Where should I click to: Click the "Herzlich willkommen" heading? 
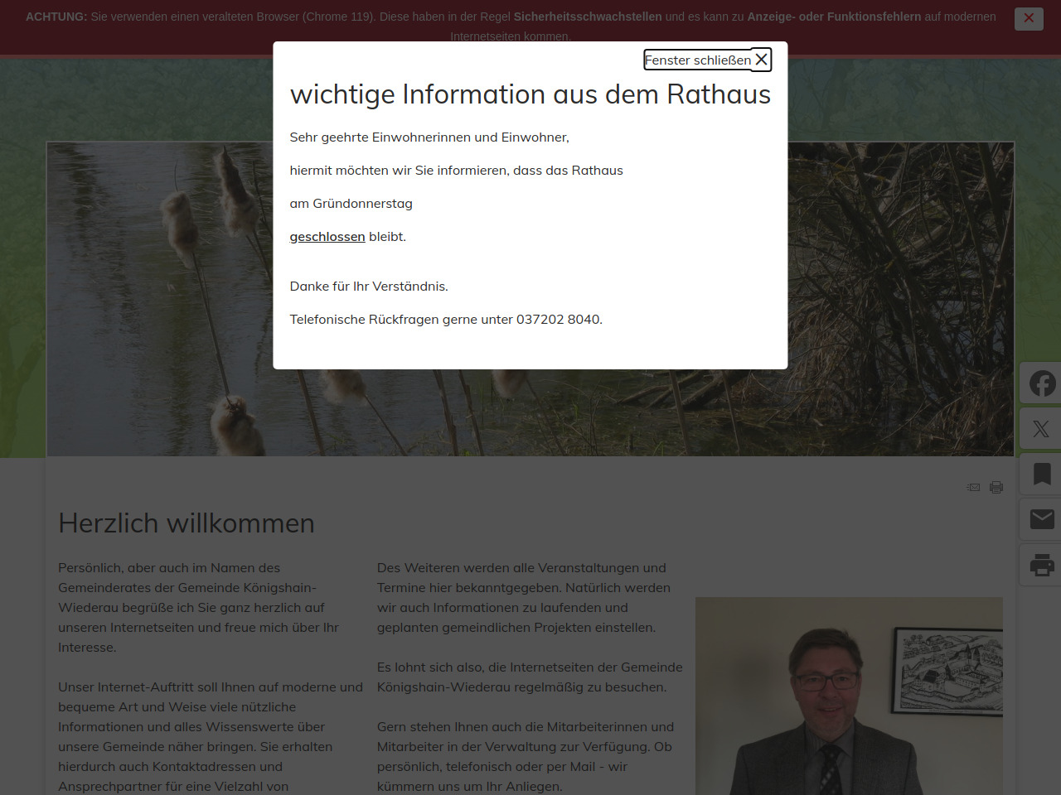pyautogui.click(x=187, y=523)
